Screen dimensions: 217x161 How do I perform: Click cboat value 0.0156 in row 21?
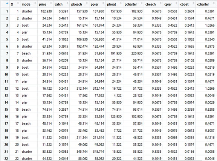click(189, 152)
